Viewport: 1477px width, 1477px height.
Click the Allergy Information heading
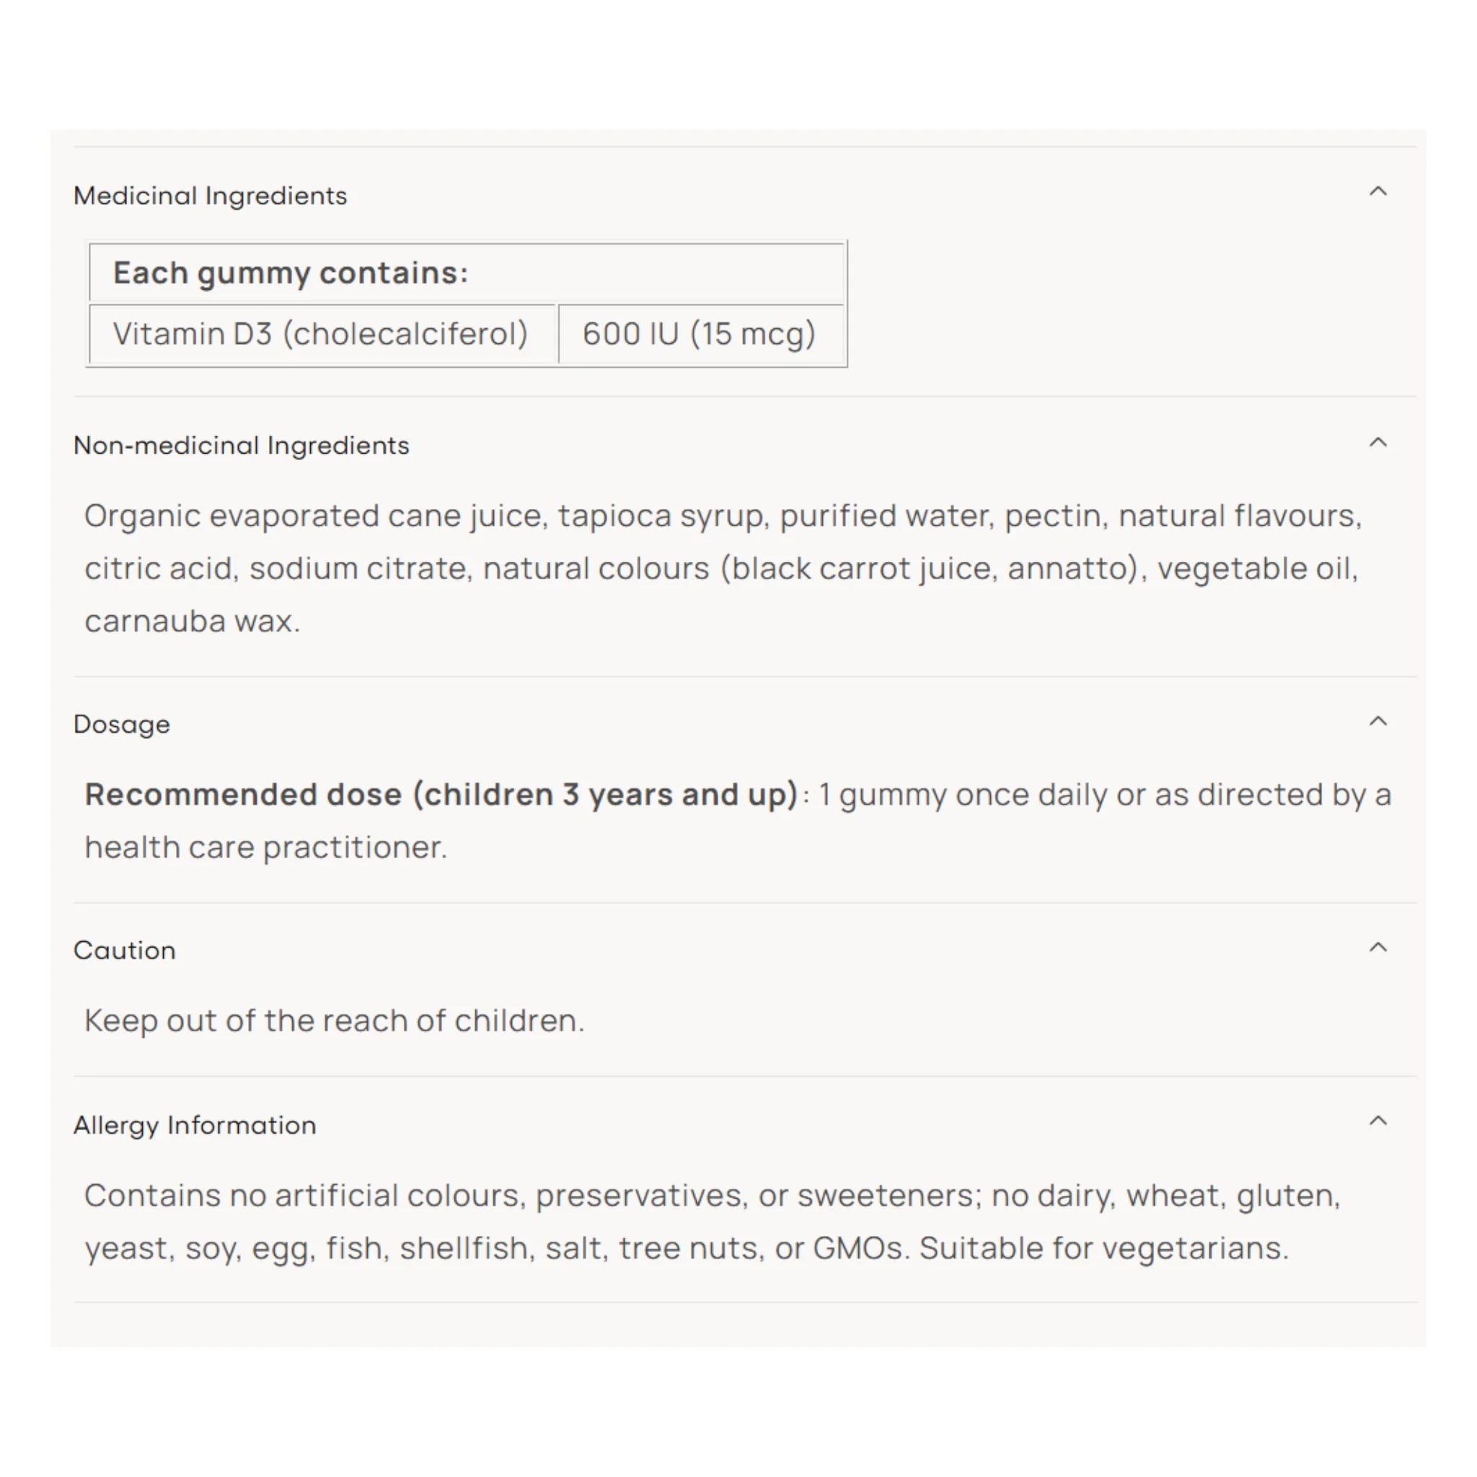coord(195,1125)
